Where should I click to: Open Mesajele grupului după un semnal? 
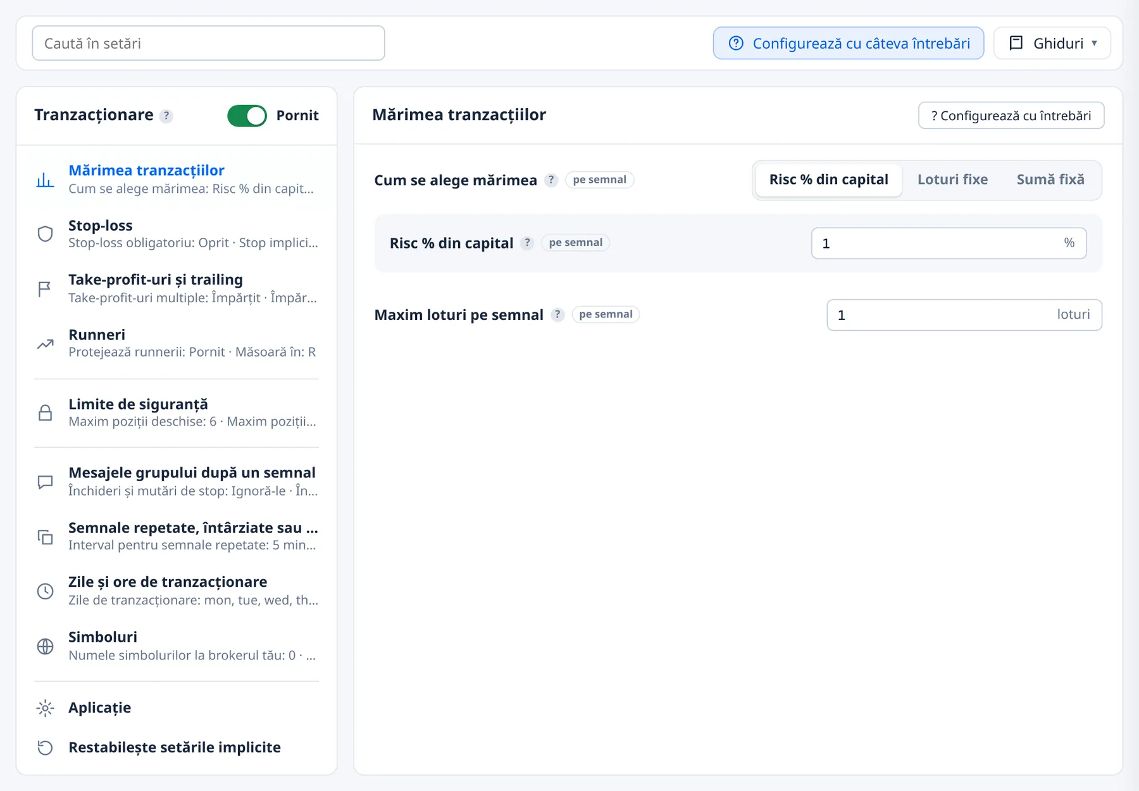coord(177,482)
